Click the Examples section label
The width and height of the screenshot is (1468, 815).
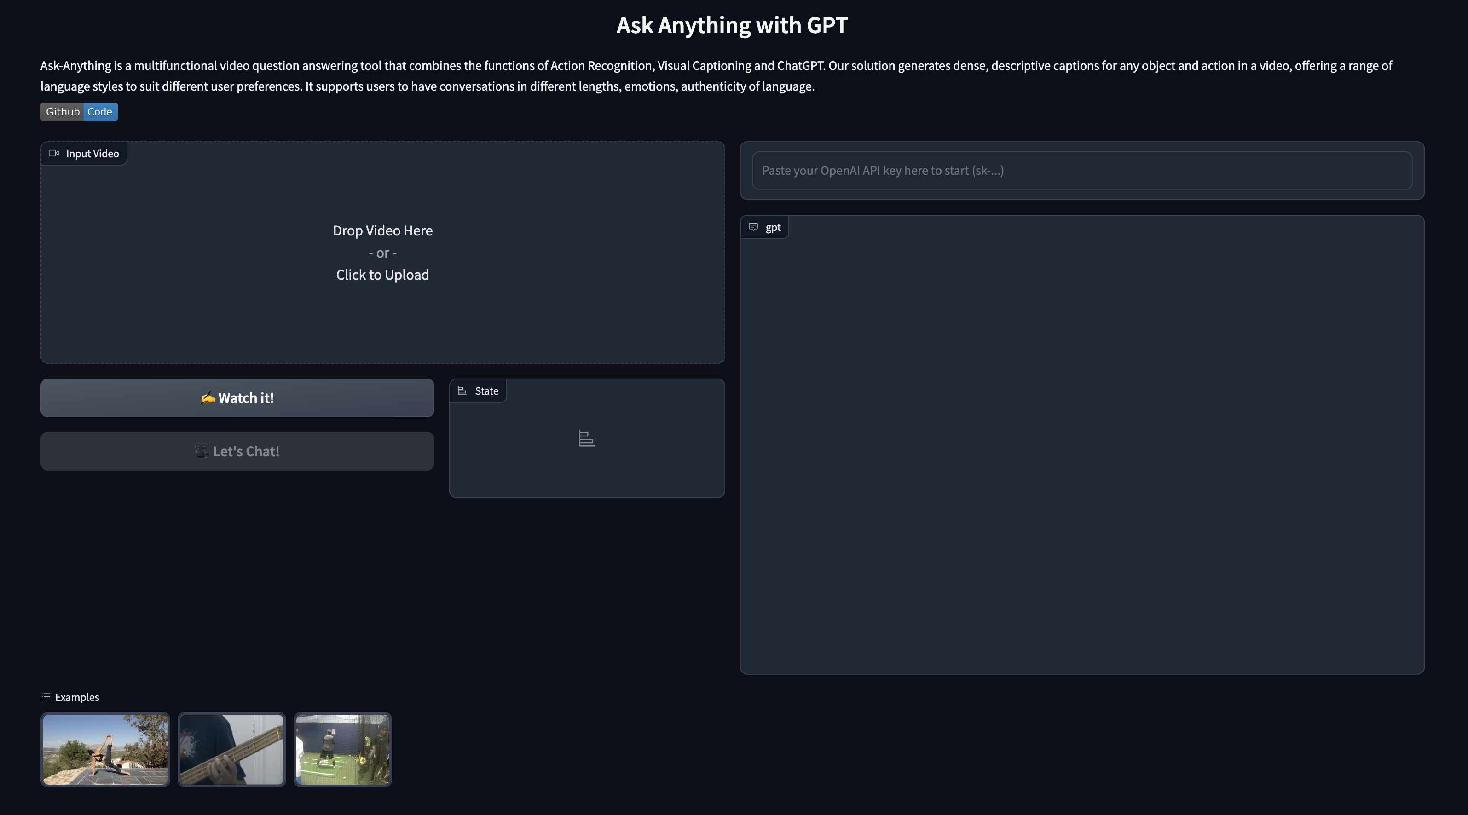(77, 697)
